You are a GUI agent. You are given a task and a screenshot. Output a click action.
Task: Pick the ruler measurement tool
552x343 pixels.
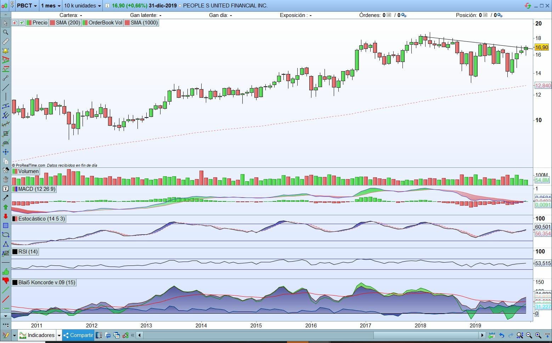pyautogui.click(x=5, y=41)
